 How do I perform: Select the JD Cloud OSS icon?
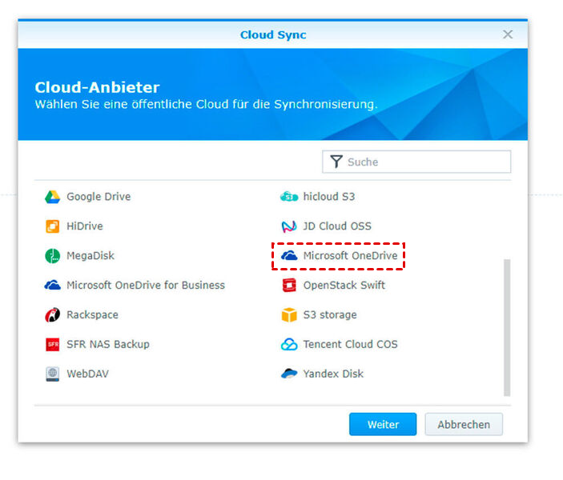pos(288,226)
